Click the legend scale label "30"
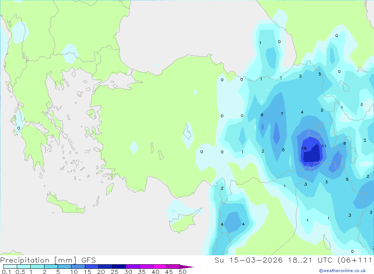Screen dimensions: 374x274 pos(128,272)
